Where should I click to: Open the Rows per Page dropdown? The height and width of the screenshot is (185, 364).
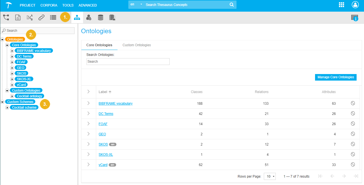click(270, 176)
